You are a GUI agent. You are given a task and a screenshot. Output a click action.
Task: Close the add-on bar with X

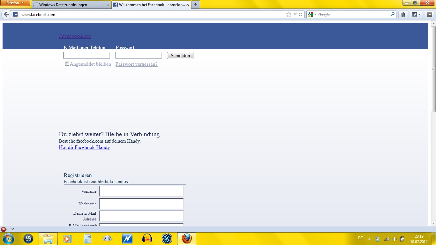[13, 229]
